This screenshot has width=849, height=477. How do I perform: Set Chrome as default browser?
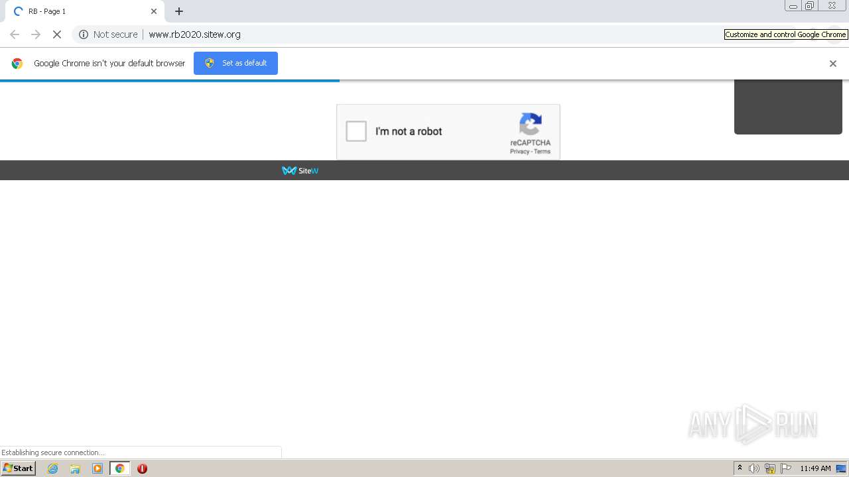[235, 63]
